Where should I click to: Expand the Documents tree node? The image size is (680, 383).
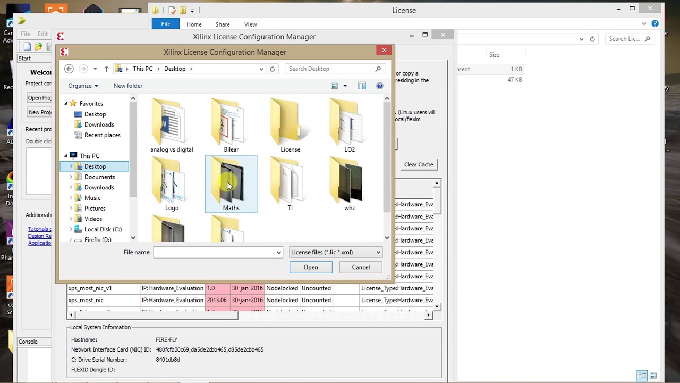pos(71,177)
